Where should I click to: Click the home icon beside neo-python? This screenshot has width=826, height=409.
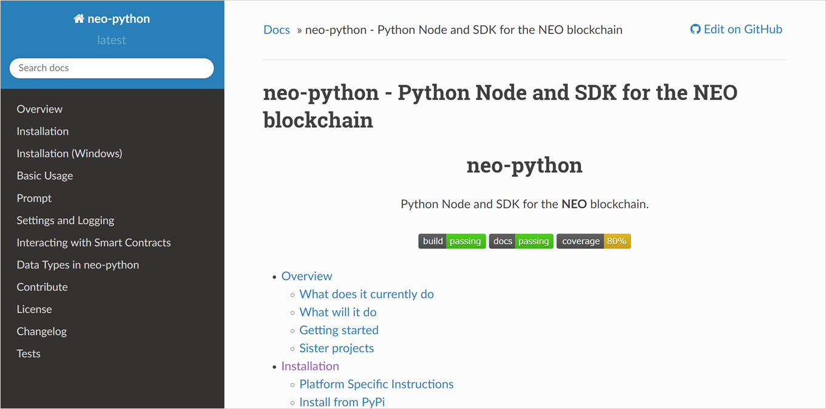coord(79,19)
